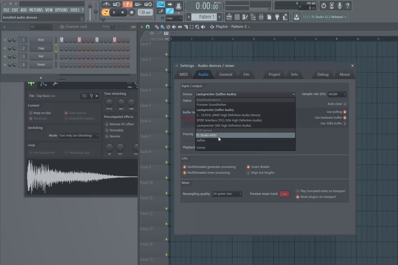Open the channel rack view from toolbar
Viewport: 398px width, 265px height.
[237, 17]
